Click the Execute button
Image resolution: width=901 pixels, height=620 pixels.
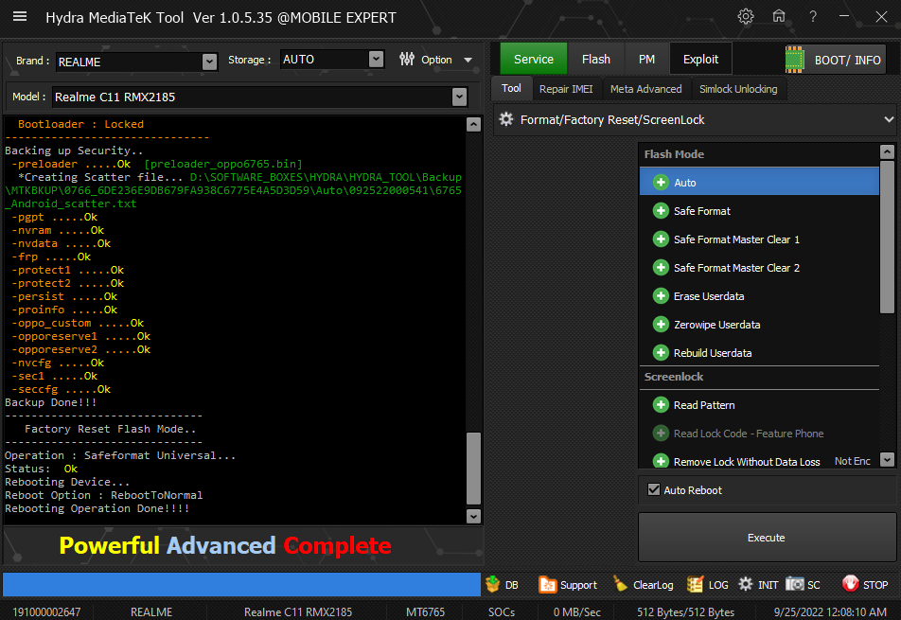(768, 538)
